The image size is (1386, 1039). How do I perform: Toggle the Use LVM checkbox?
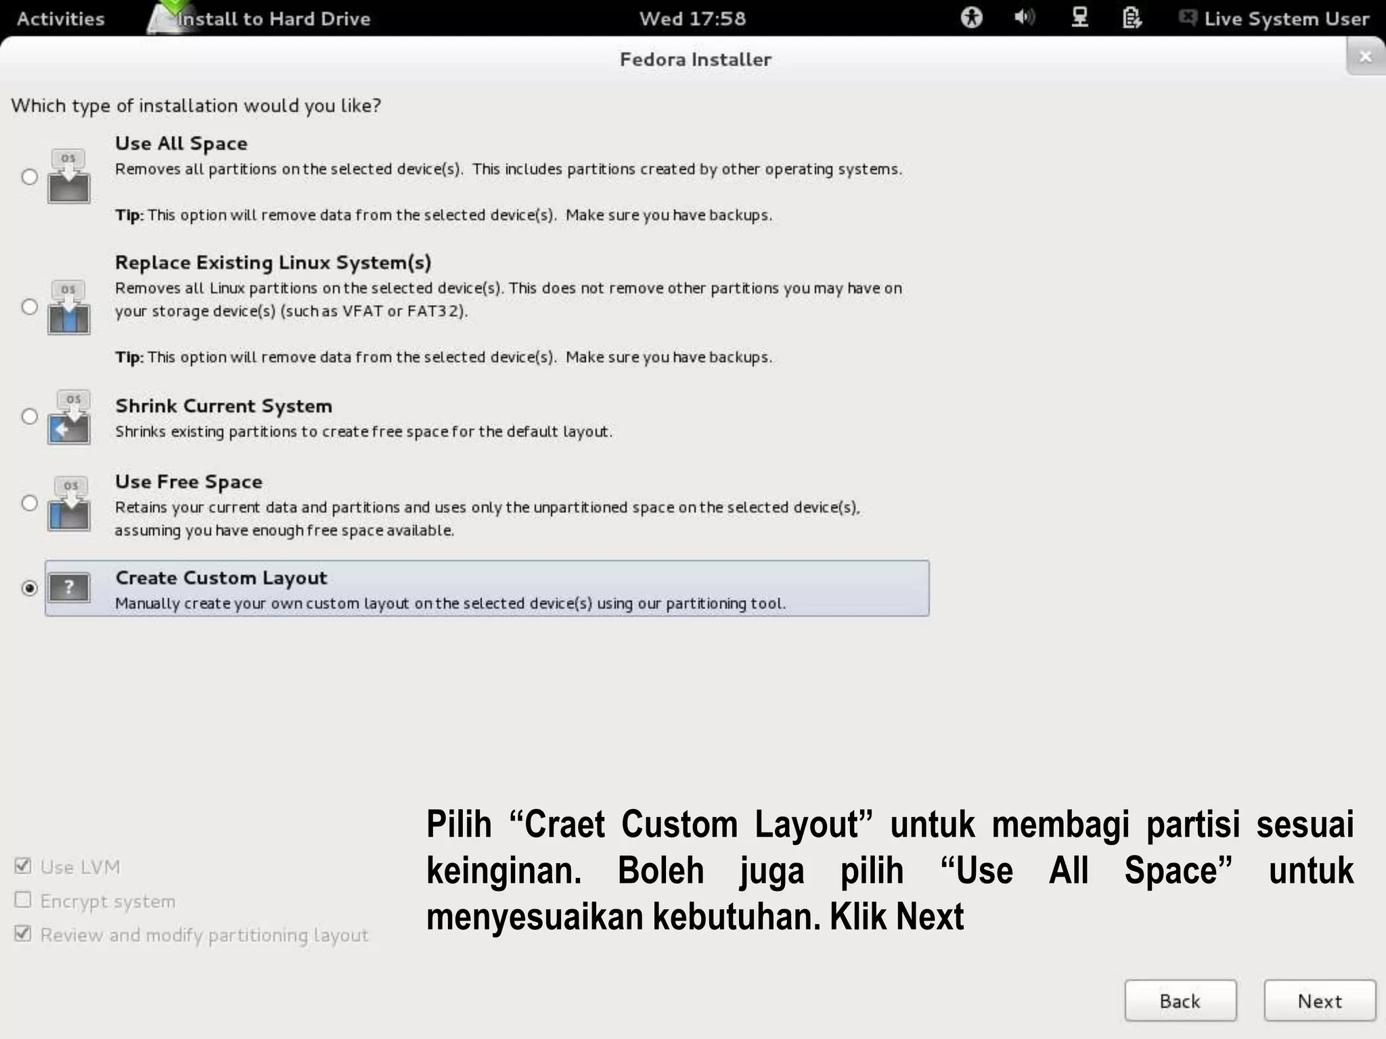[x=23, y=866]
